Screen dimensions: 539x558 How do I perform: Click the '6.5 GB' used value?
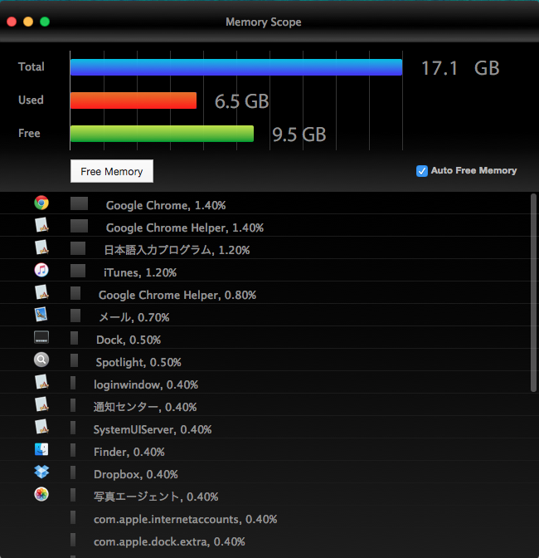tap(241, 101)
